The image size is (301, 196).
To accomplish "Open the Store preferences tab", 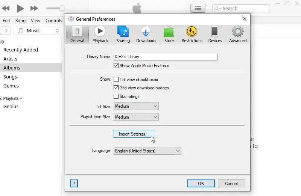I will [x=169, y=34].
